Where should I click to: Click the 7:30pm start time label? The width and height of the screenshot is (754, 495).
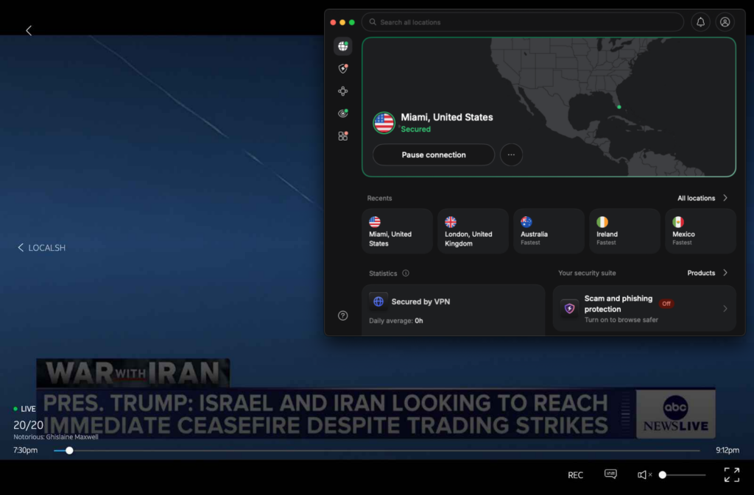[25, 450]
